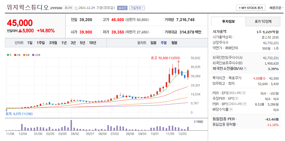
Task: Select the 5년 line chart period
Action: (x=82, y=43)
